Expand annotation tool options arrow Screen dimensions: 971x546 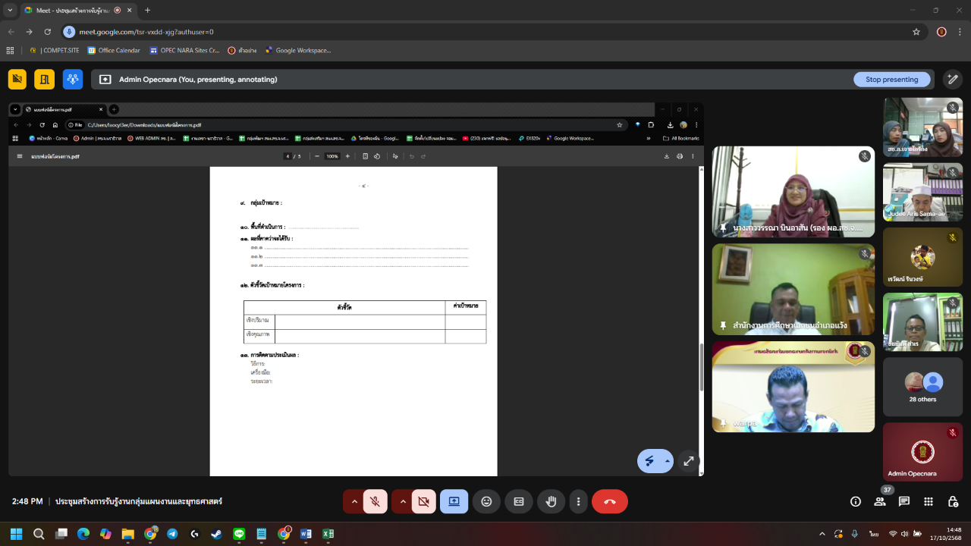click(x=668, y=460)
